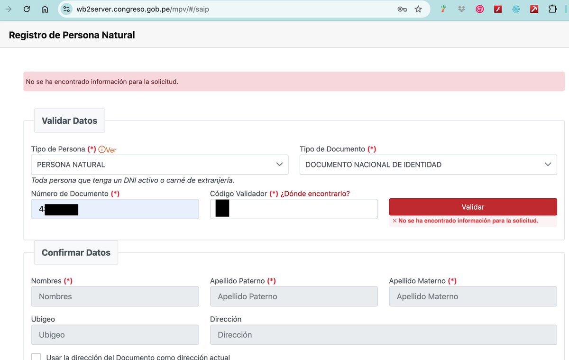
Task: Click the Ubigeo input field
Action: click(115, 334)
